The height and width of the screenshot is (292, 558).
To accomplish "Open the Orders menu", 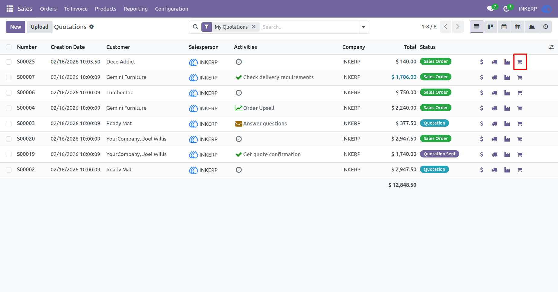I will coord(48,9).
